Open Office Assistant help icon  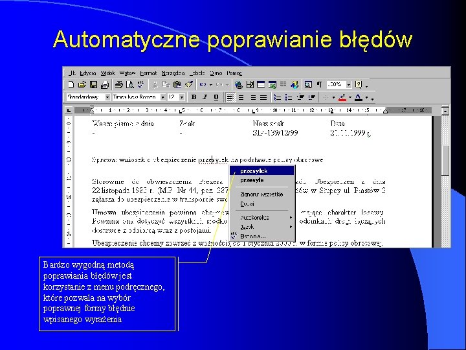pyautogui.click(x=359, y=85)
